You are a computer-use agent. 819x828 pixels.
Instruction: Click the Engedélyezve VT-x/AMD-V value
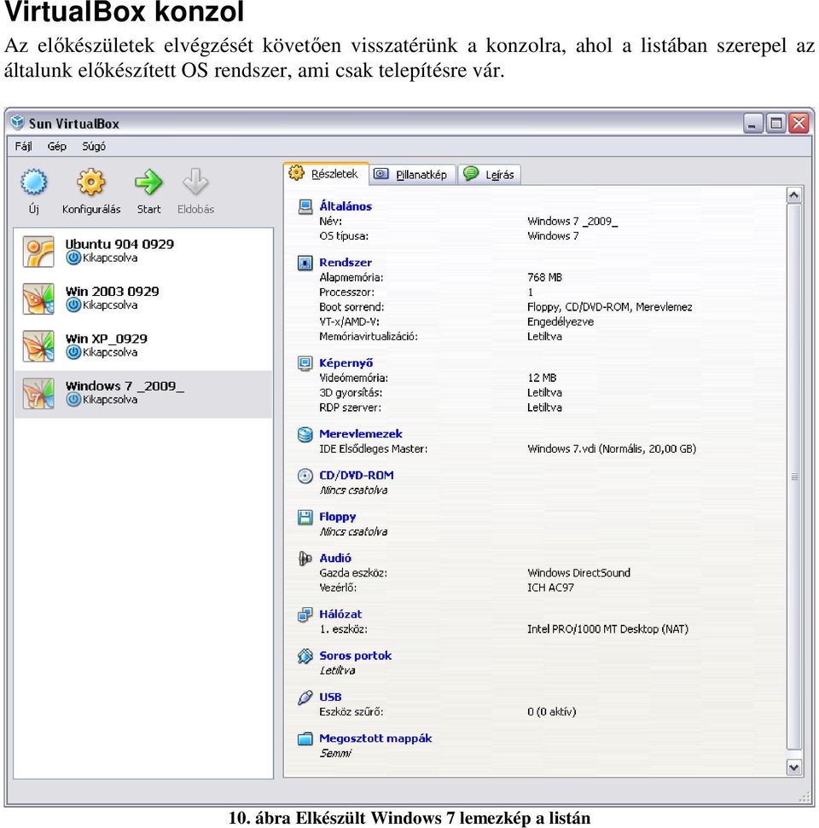pos(561,321)
